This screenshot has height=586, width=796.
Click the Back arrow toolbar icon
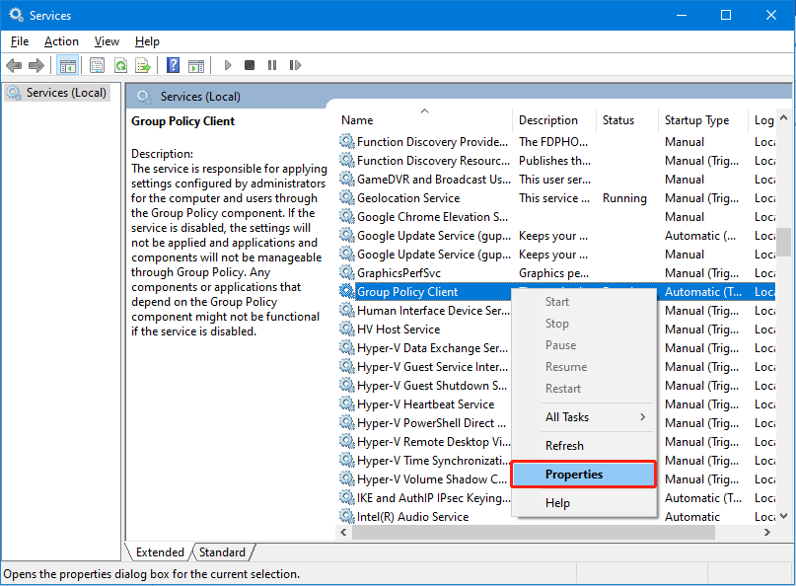14,66
